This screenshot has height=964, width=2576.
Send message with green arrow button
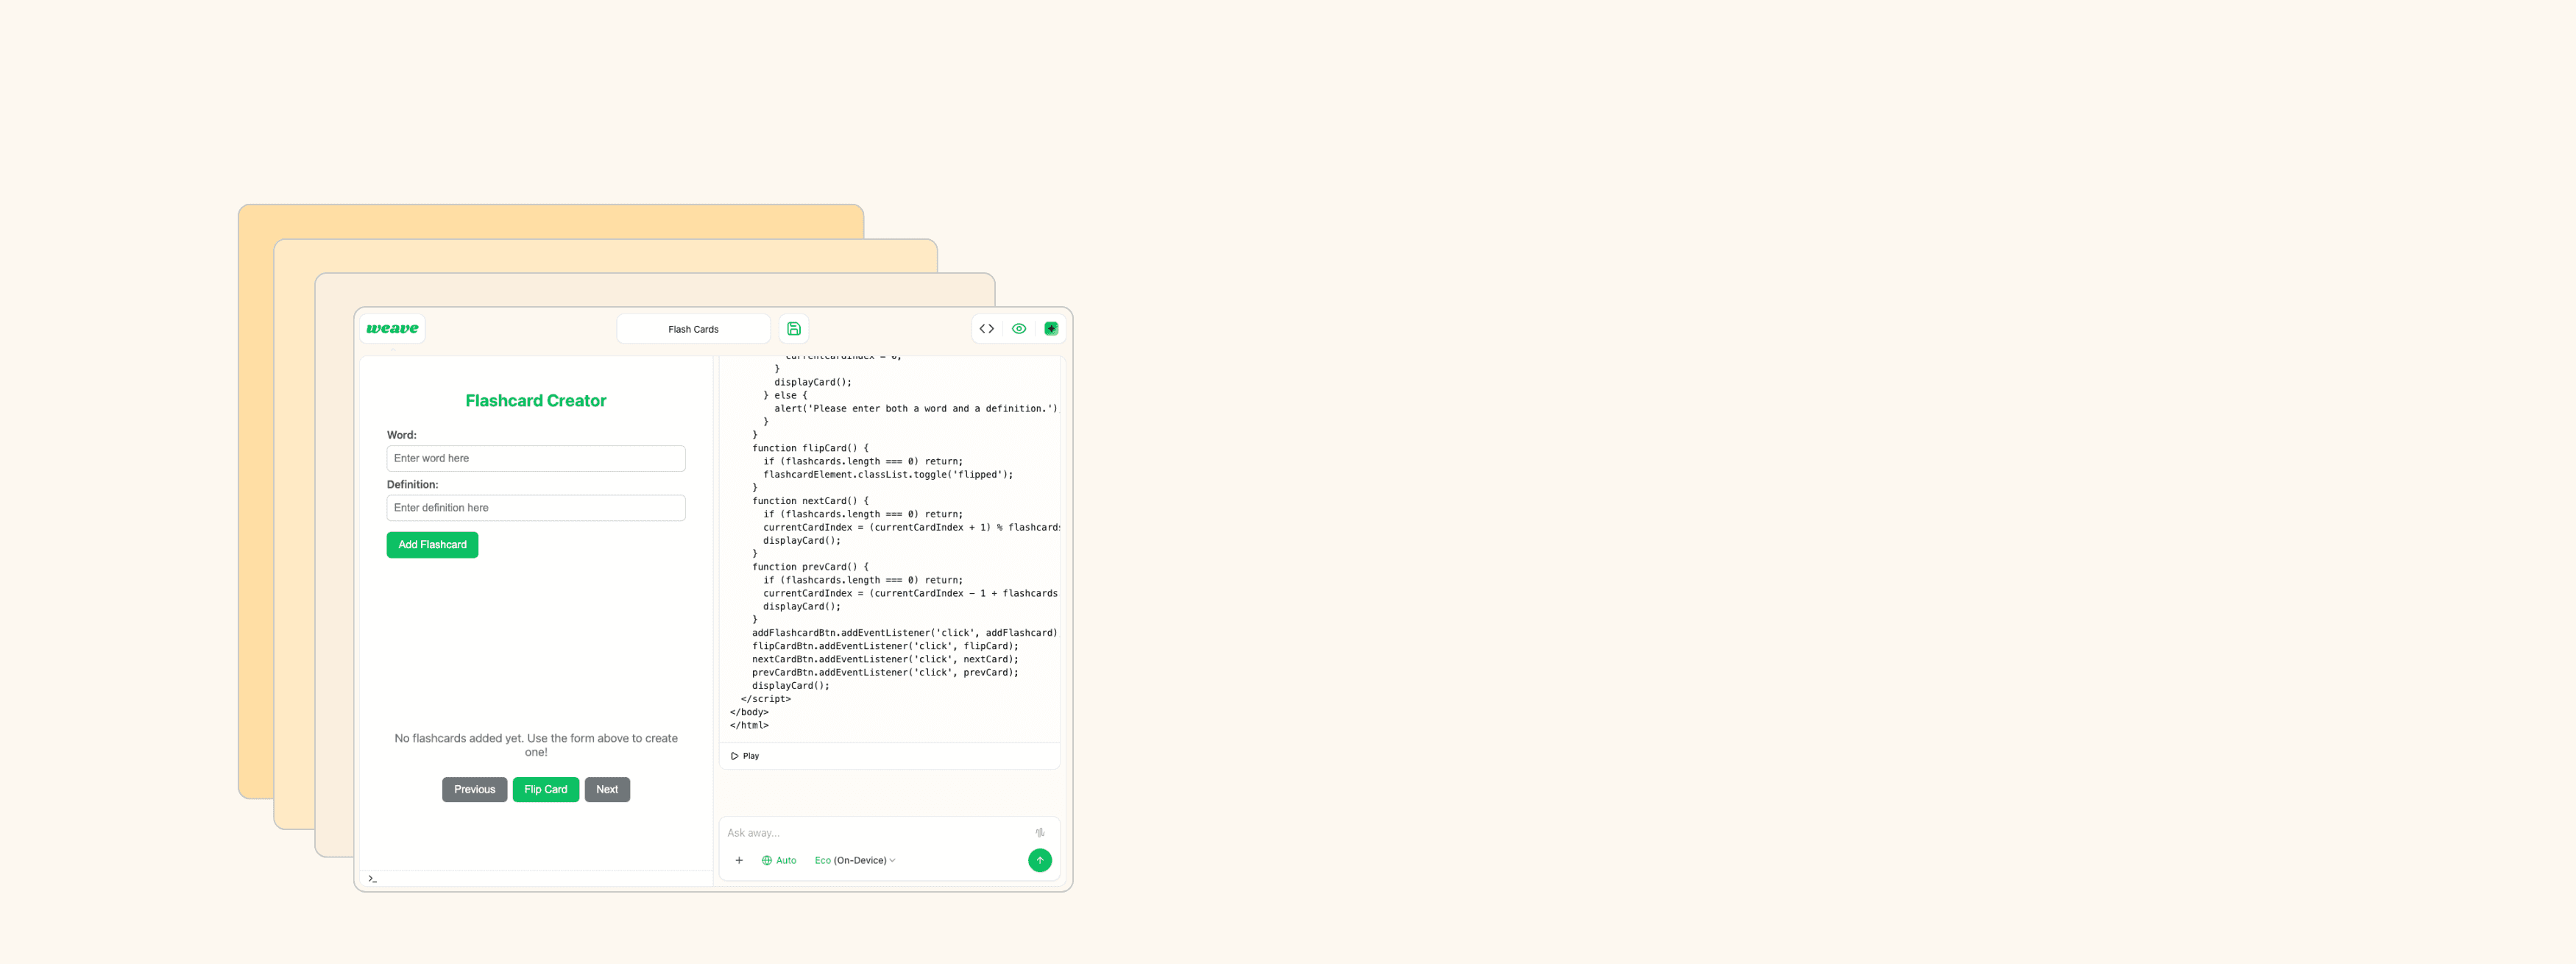click(1039, 860)
